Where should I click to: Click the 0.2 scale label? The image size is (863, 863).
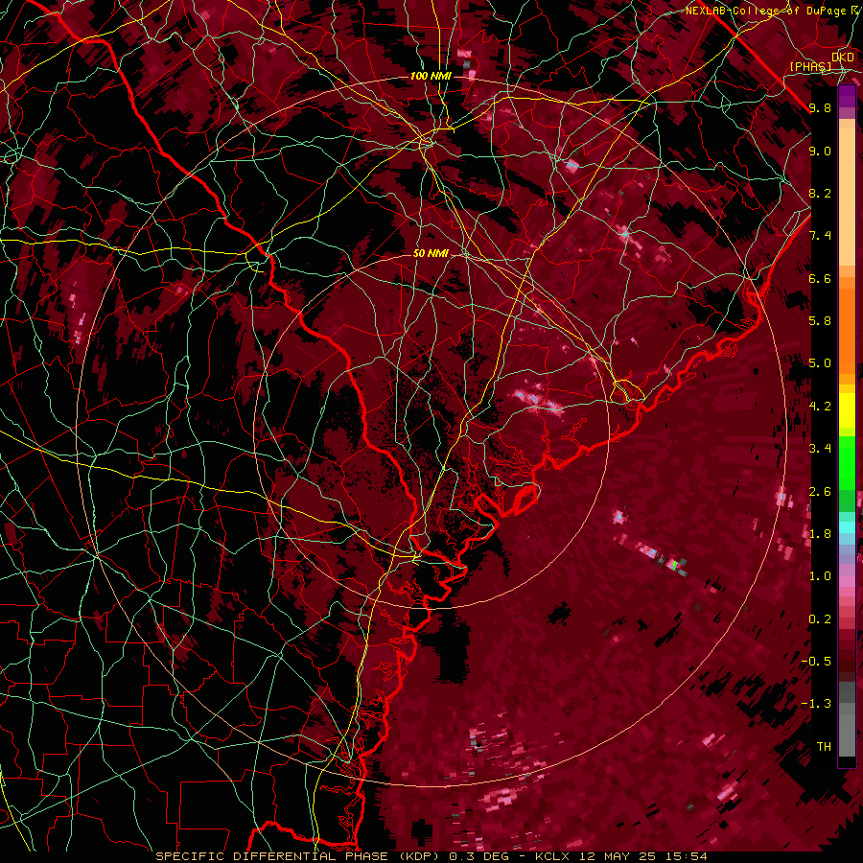point(820,619)
